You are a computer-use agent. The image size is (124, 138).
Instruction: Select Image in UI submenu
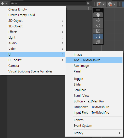click(x=94, y=55)
